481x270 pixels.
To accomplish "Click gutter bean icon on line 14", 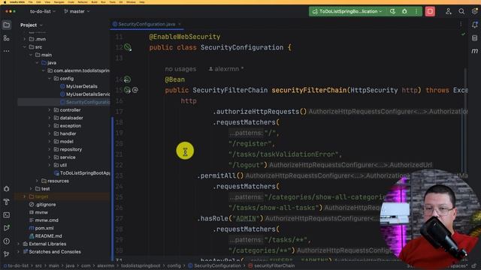I will pyautogui.click(x=127, y=79).
